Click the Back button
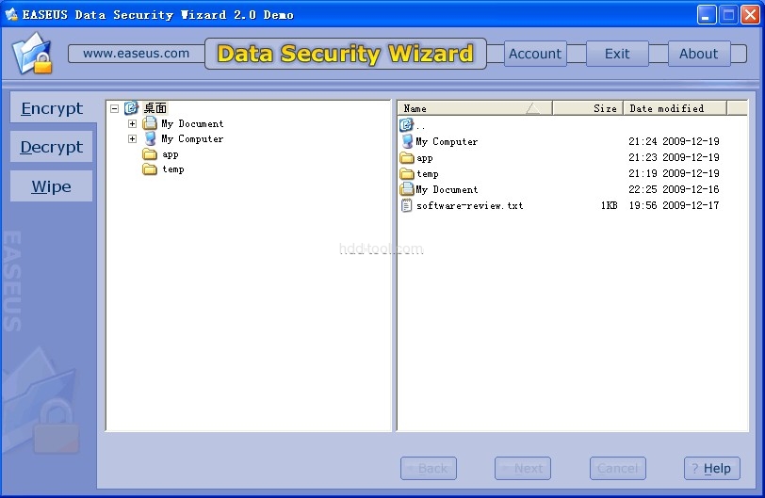The image size is (765, 498). click(x=429, y=468)
